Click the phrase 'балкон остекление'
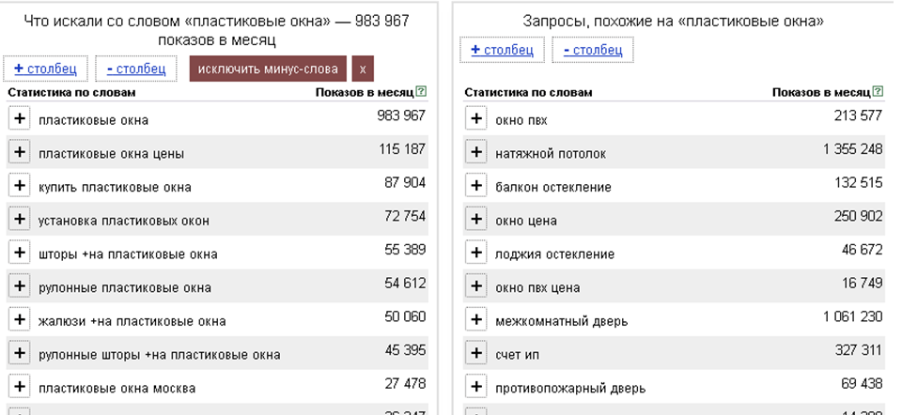This screenshot has height=415, width=902. pyautogui.click(x=552, y=188)
